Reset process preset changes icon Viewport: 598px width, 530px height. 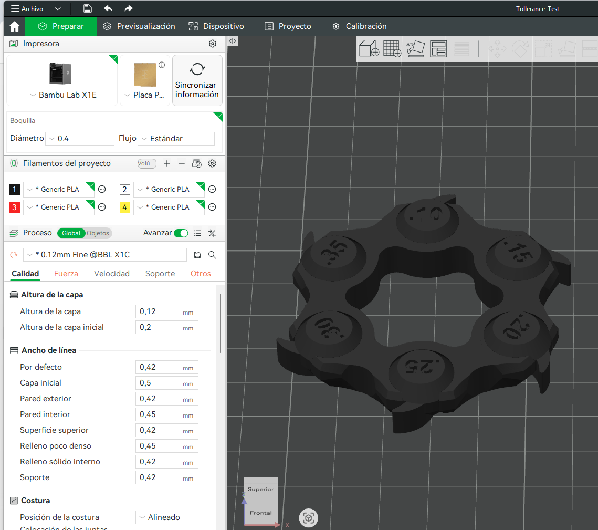click(x=14, y=255)
